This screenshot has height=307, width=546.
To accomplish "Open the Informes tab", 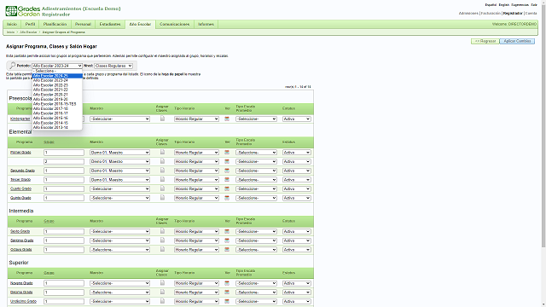I will coord(206,25).
